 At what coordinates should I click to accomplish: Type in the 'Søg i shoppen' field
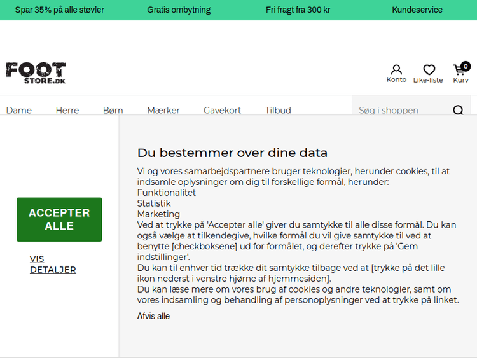pos(401,111)
